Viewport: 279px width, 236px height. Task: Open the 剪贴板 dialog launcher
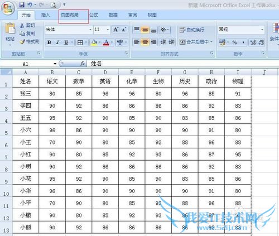[39, 53]
